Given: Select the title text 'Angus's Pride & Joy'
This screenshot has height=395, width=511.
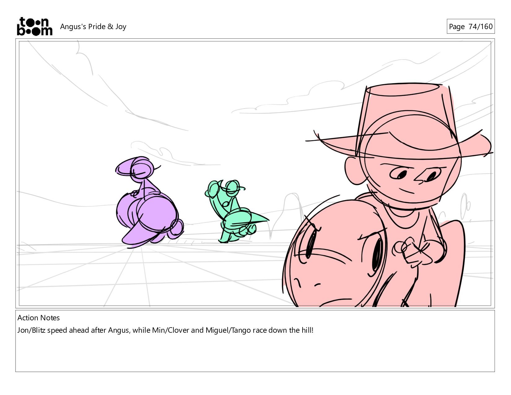Looking at the screenshot, I should point(93,27).
